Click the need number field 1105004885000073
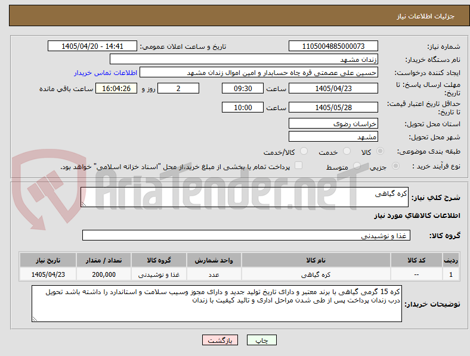The width and height of the screenshot is (470, 356). 333,46
